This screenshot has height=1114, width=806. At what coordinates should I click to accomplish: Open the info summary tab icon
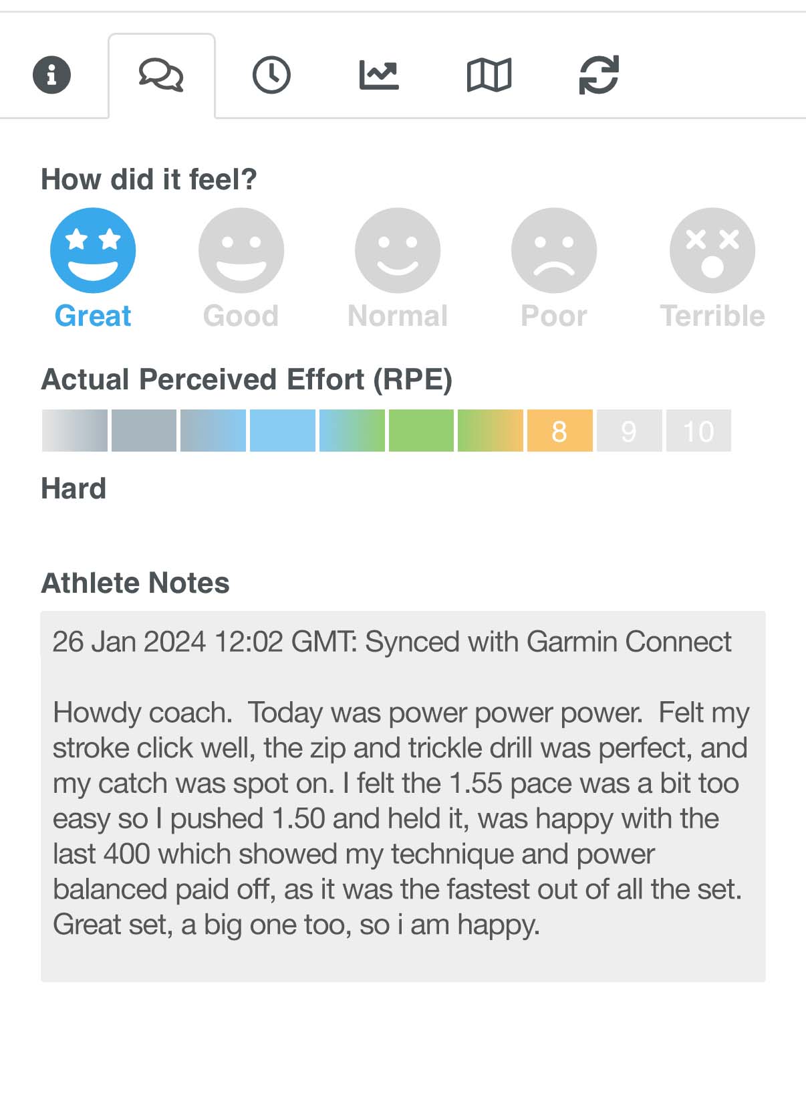[51, 74]
